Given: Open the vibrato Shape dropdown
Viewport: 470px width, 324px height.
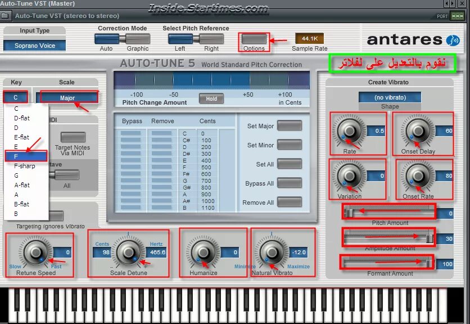Looking at the screenshot, I should coord(390,97).
